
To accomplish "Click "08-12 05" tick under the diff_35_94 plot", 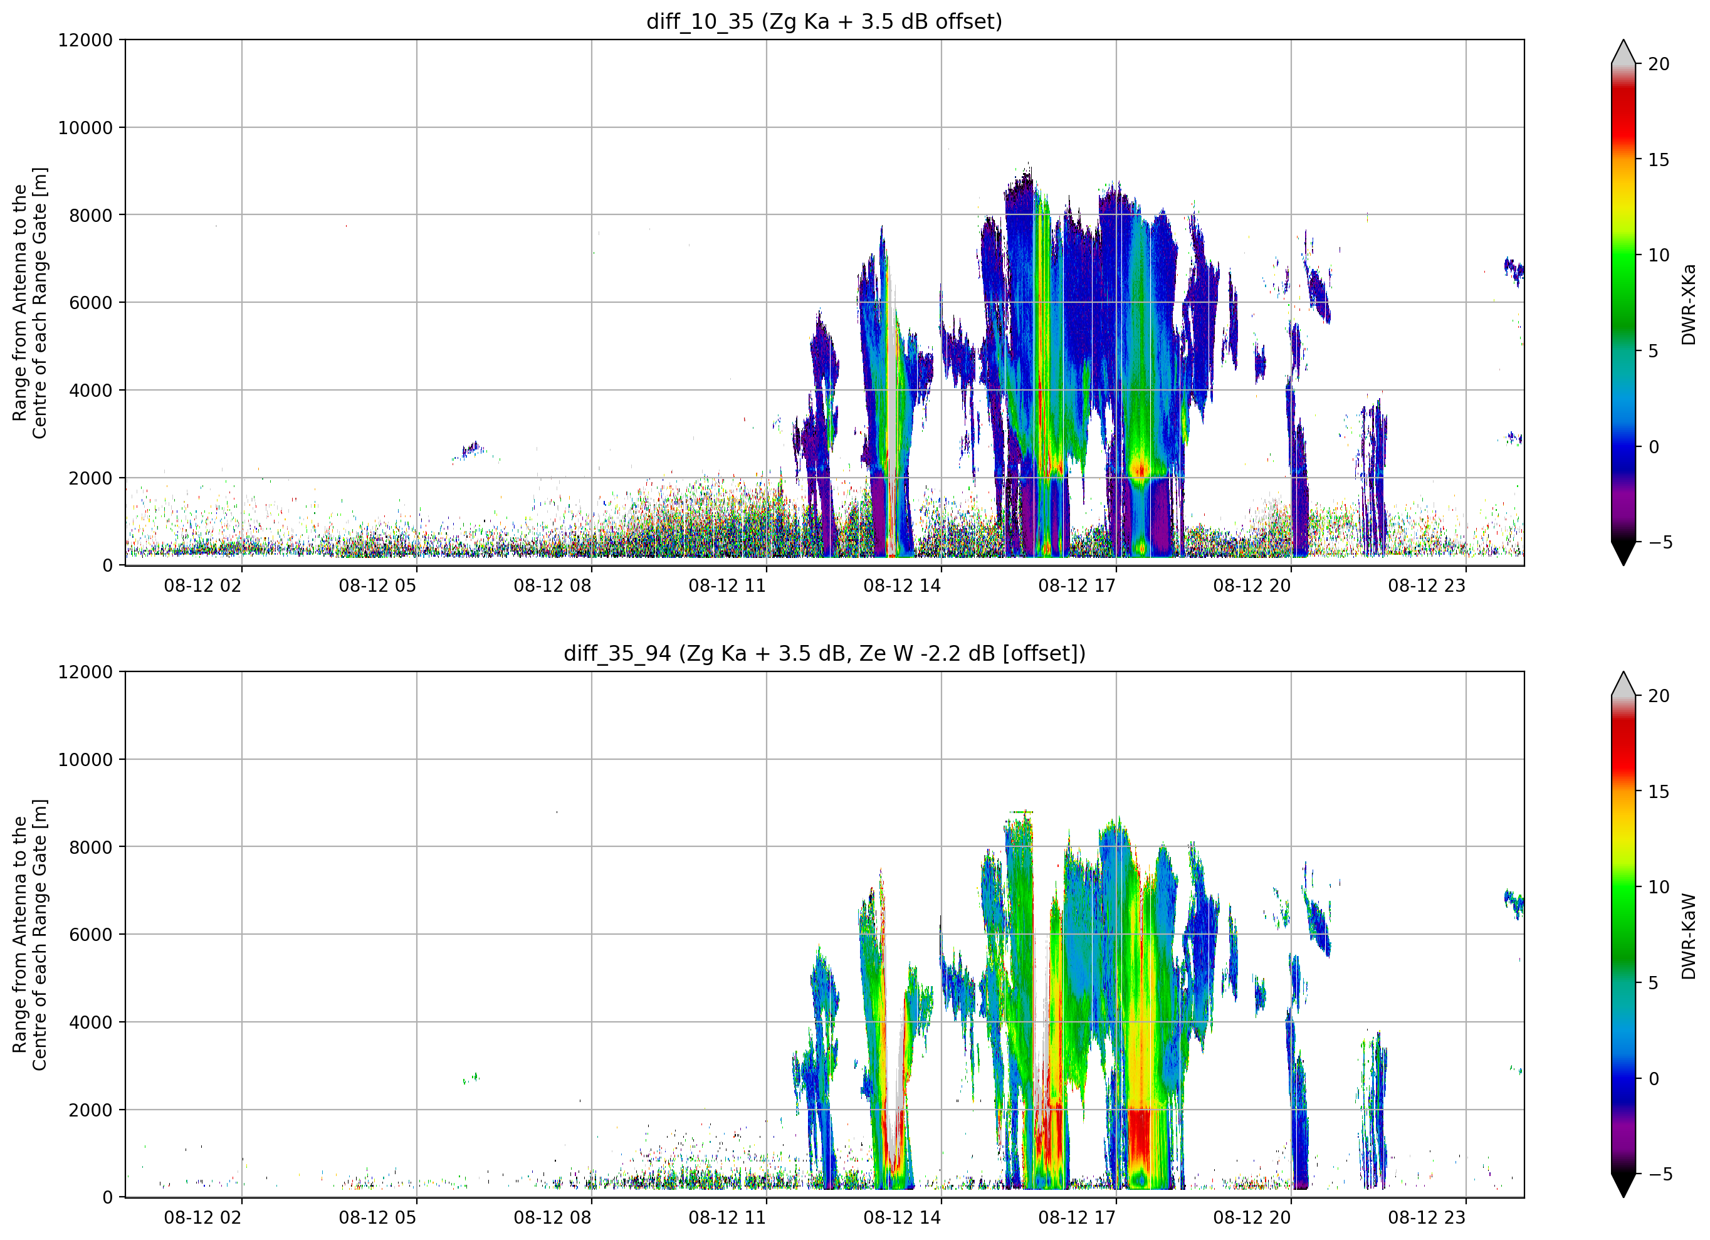I will [x=378, y=1217].
